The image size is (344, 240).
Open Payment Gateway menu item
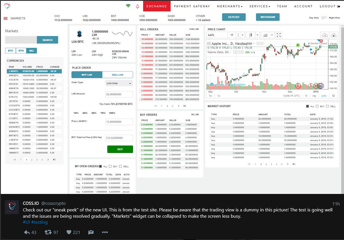[x=192, y=6]
